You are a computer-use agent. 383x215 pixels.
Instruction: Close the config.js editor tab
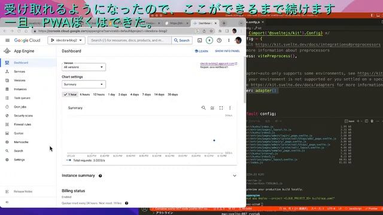263,22
